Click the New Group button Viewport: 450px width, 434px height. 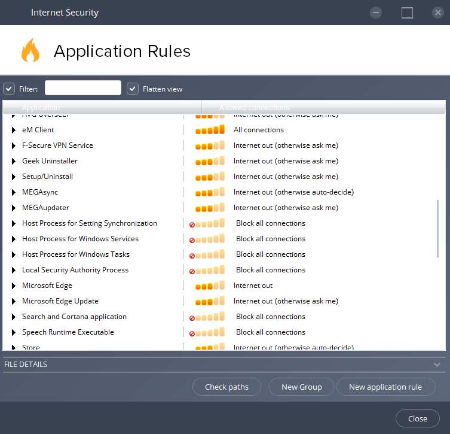point(302,387)
